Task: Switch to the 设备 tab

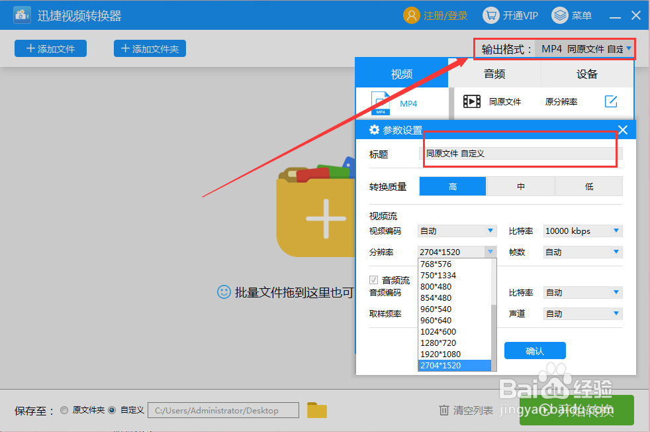Action: coord(587,74)
